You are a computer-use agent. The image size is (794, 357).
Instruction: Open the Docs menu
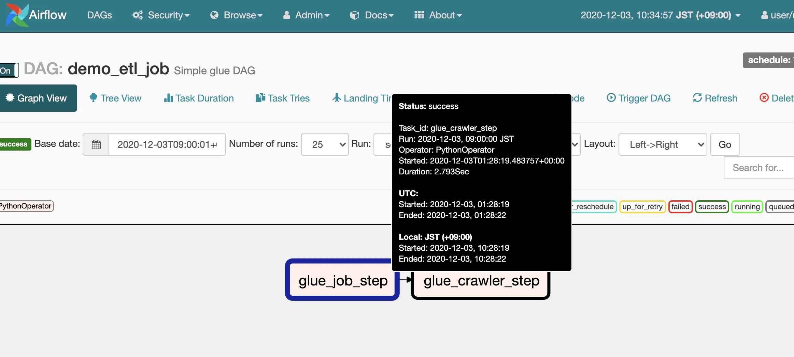(372, 15)
